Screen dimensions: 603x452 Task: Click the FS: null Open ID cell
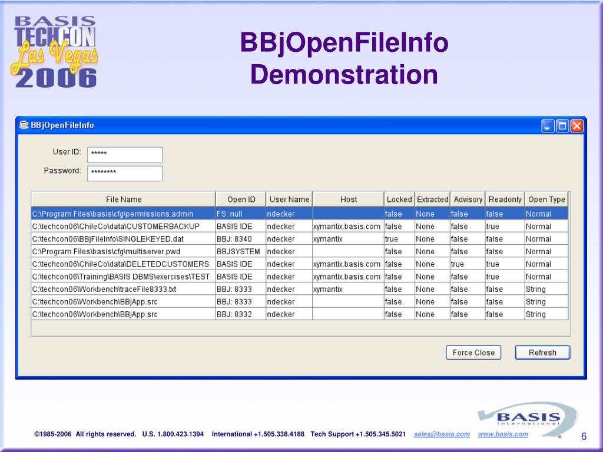241,214
